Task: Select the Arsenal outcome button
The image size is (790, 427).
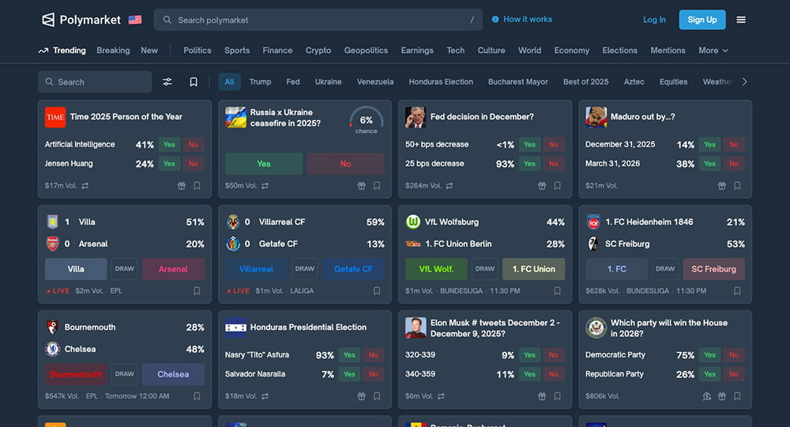Action: [173, 269]
